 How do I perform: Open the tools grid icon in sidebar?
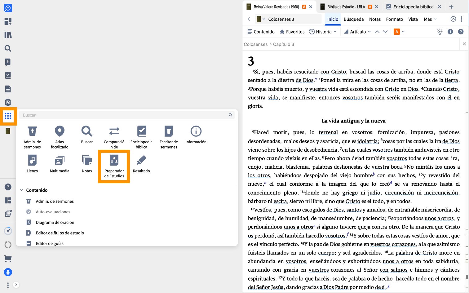point(8,116)
